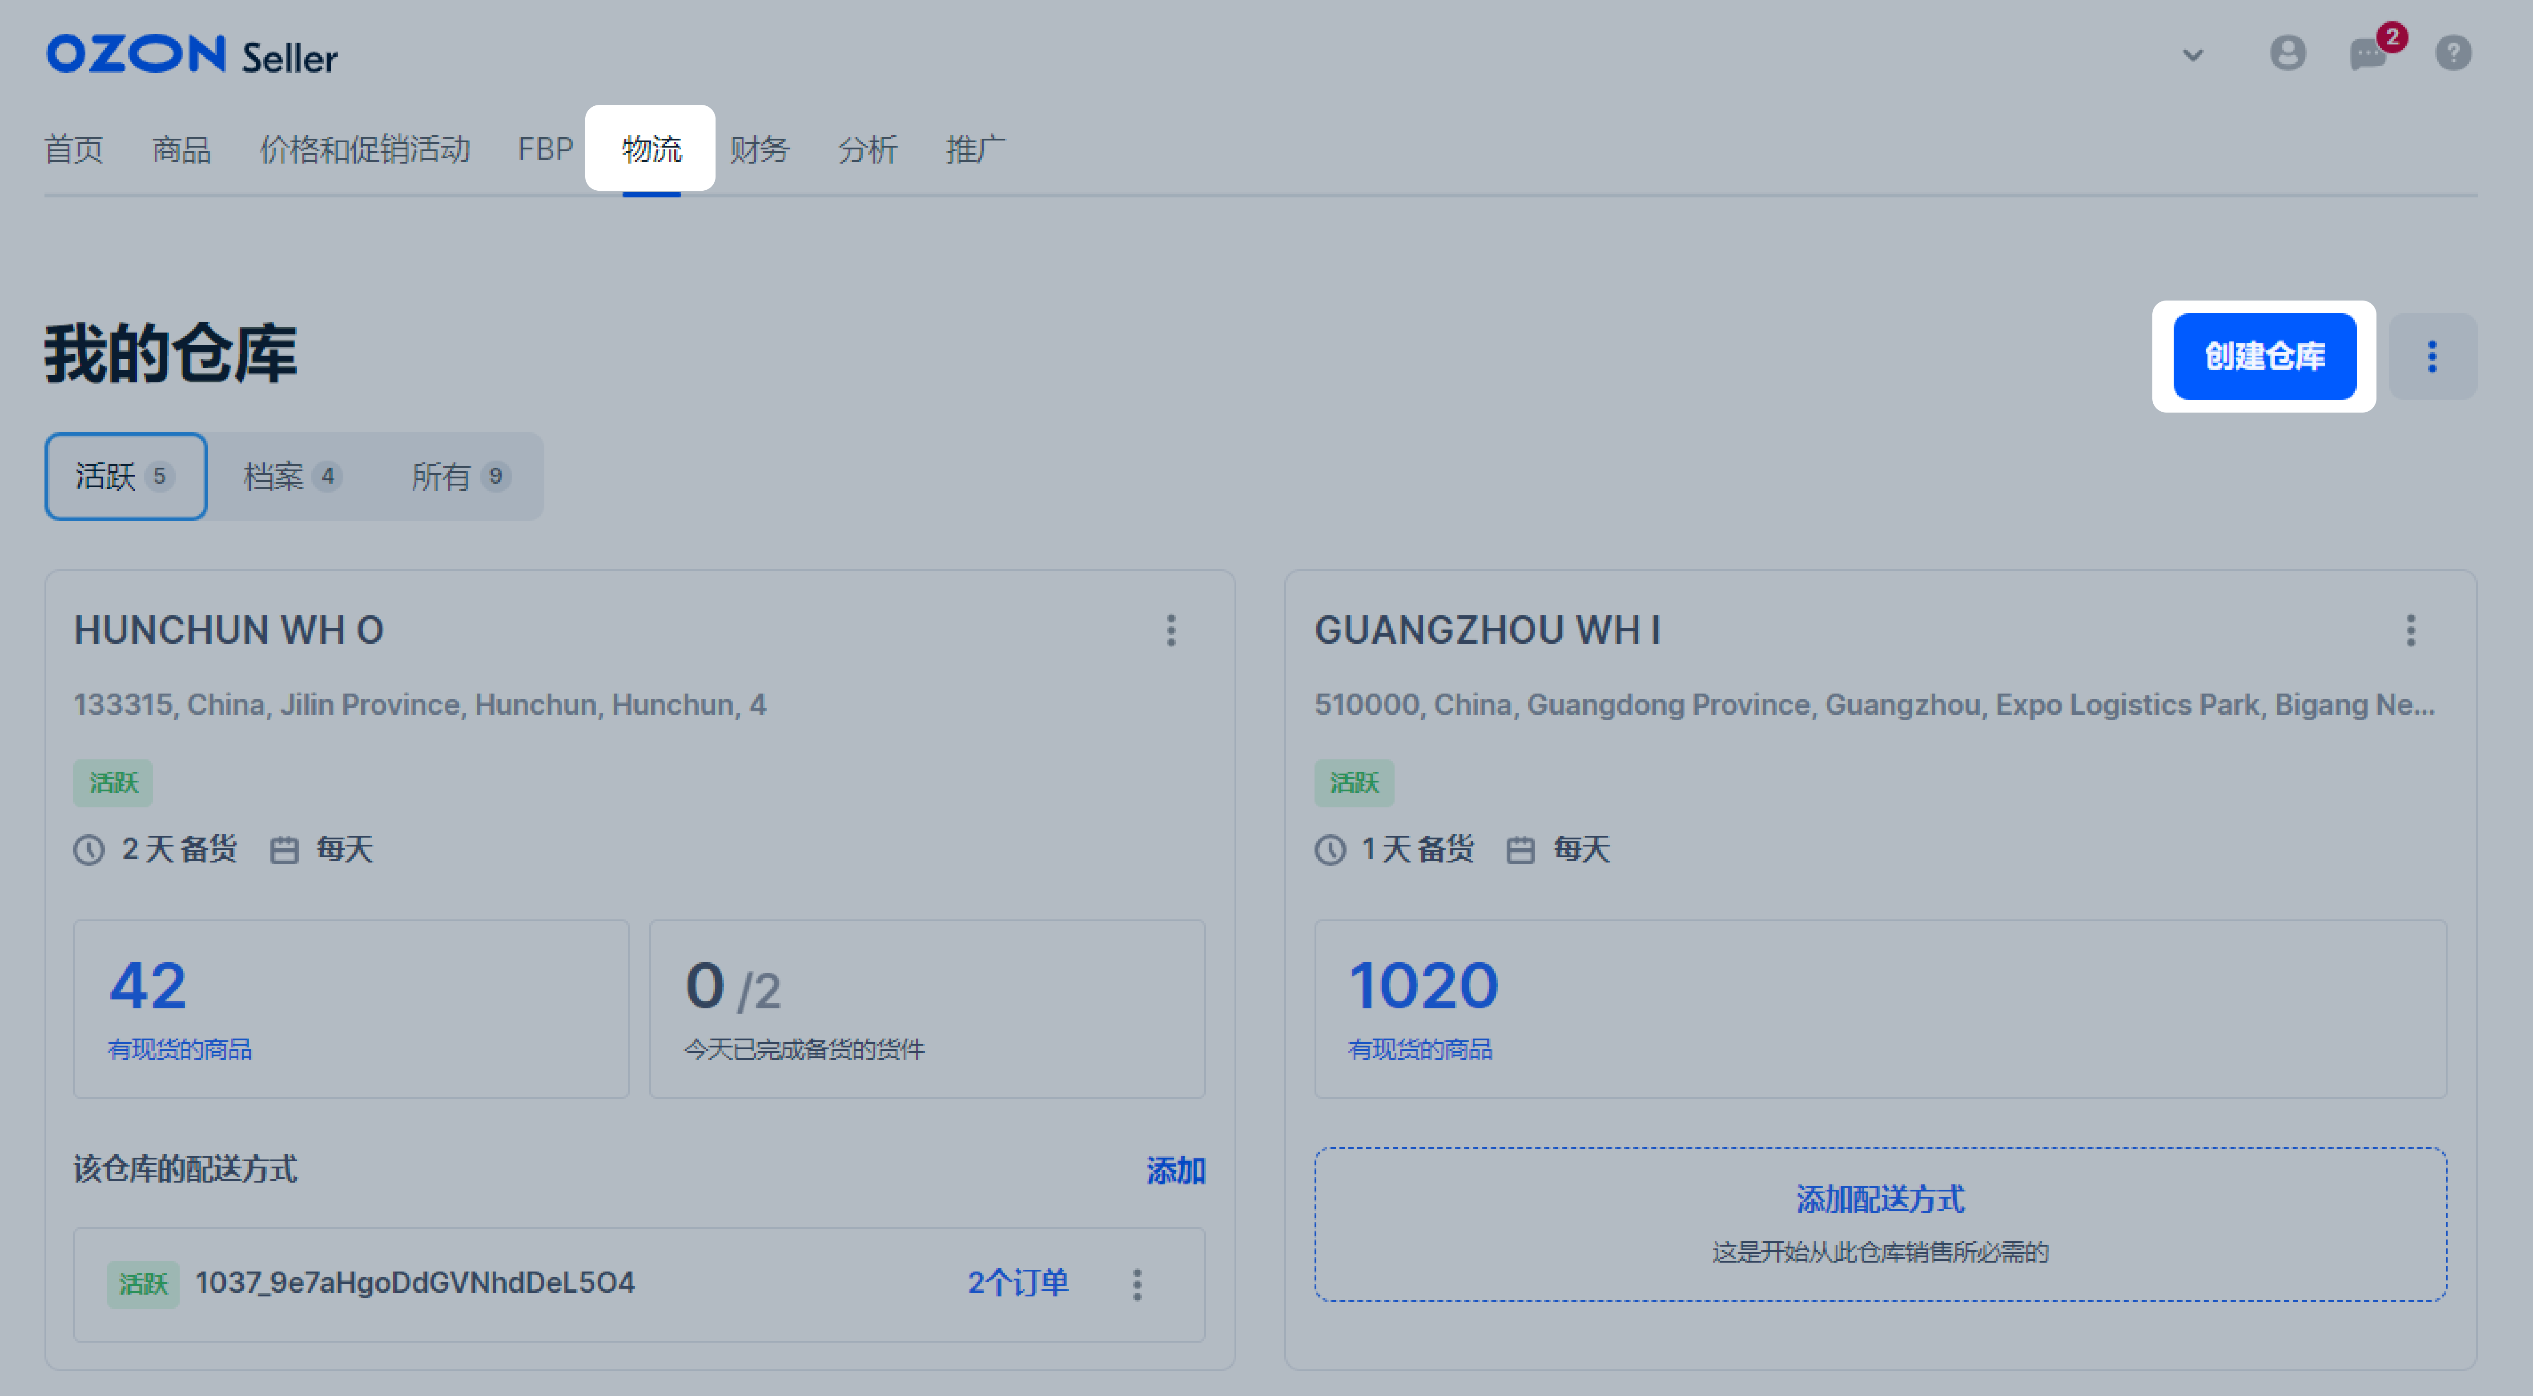Viewport: 2533px width, 1396px height.
Task: Click 添加配送方式 in GUANGZHOU card
Action: click(x=1880, y=1199)
